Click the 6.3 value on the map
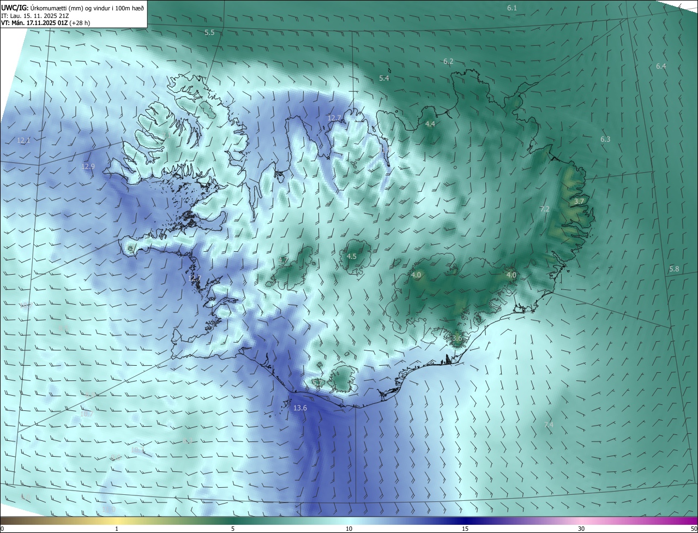This screenshot has height=533, width=698. tap(605, 140)
